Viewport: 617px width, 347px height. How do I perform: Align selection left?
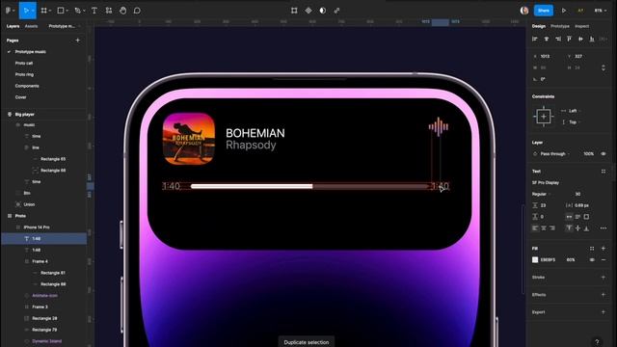535,39
